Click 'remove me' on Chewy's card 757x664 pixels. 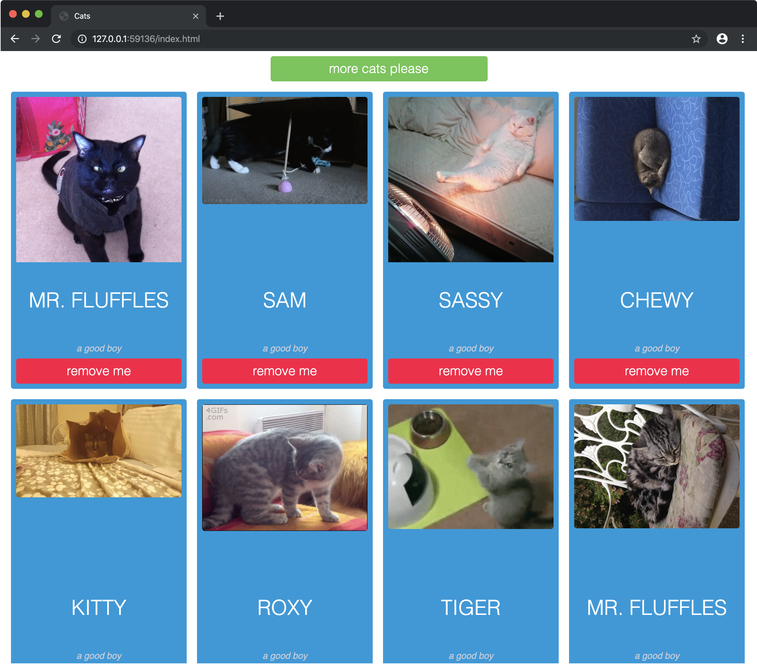656,371
